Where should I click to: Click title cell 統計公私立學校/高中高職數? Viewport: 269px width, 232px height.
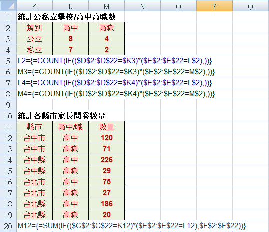coord(67,17)
